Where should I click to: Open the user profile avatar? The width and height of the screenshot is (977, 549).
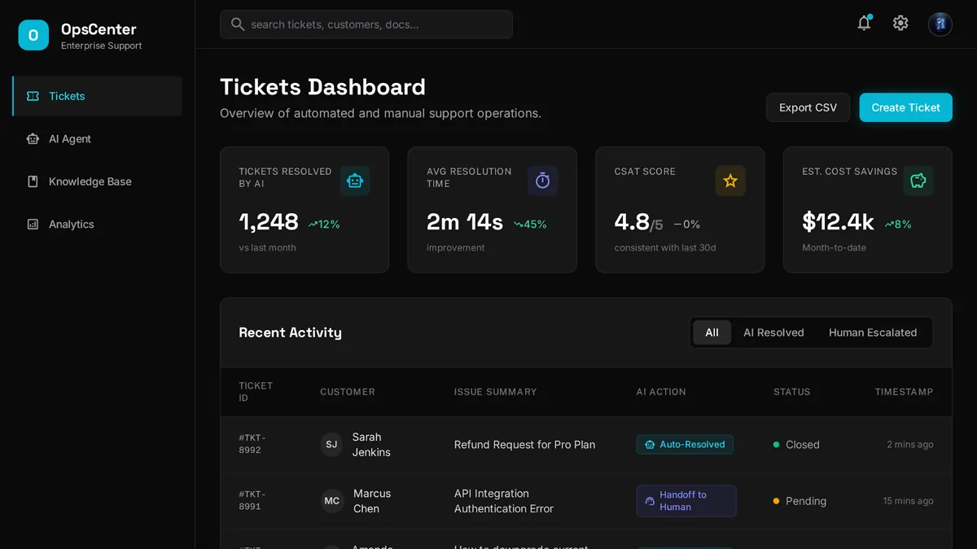[x=940, y=24]
